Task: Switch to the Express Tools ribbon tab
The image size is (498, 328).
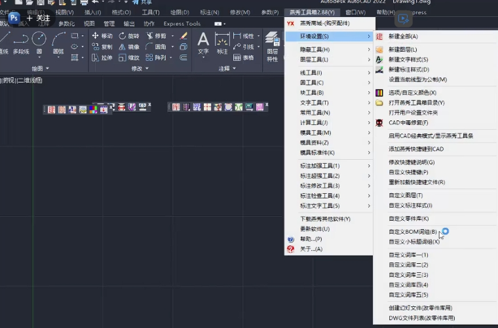Action: tap(182, 24)
